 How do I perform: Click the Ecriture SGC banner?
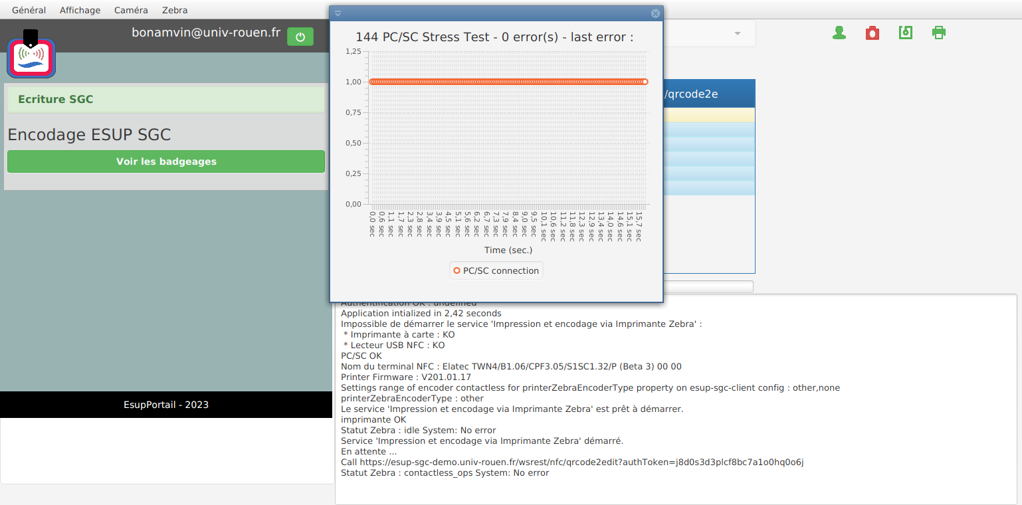166,100
